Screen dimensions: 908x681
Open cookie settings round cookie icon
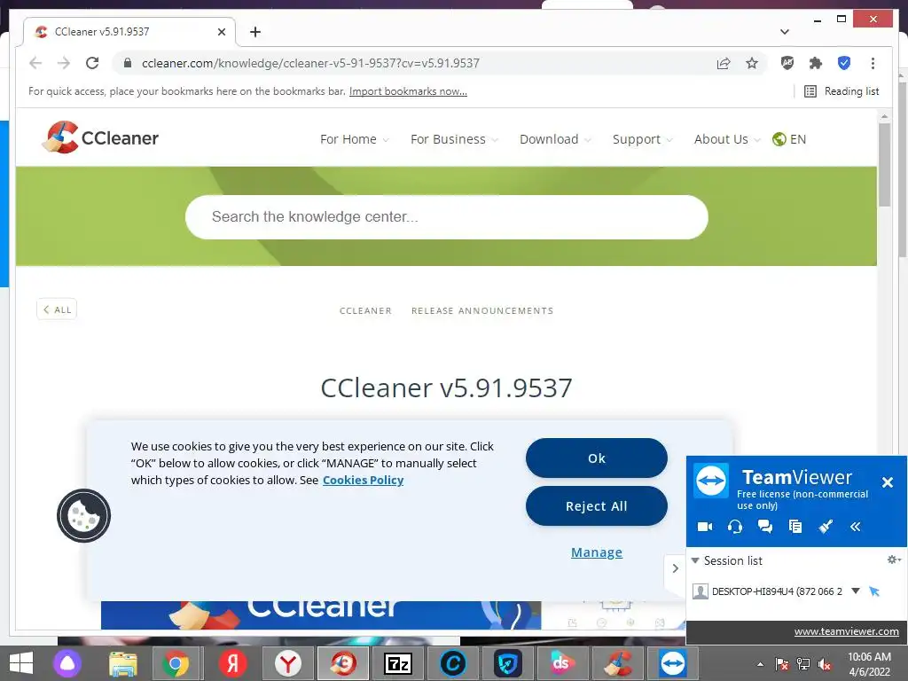point(84,516)
